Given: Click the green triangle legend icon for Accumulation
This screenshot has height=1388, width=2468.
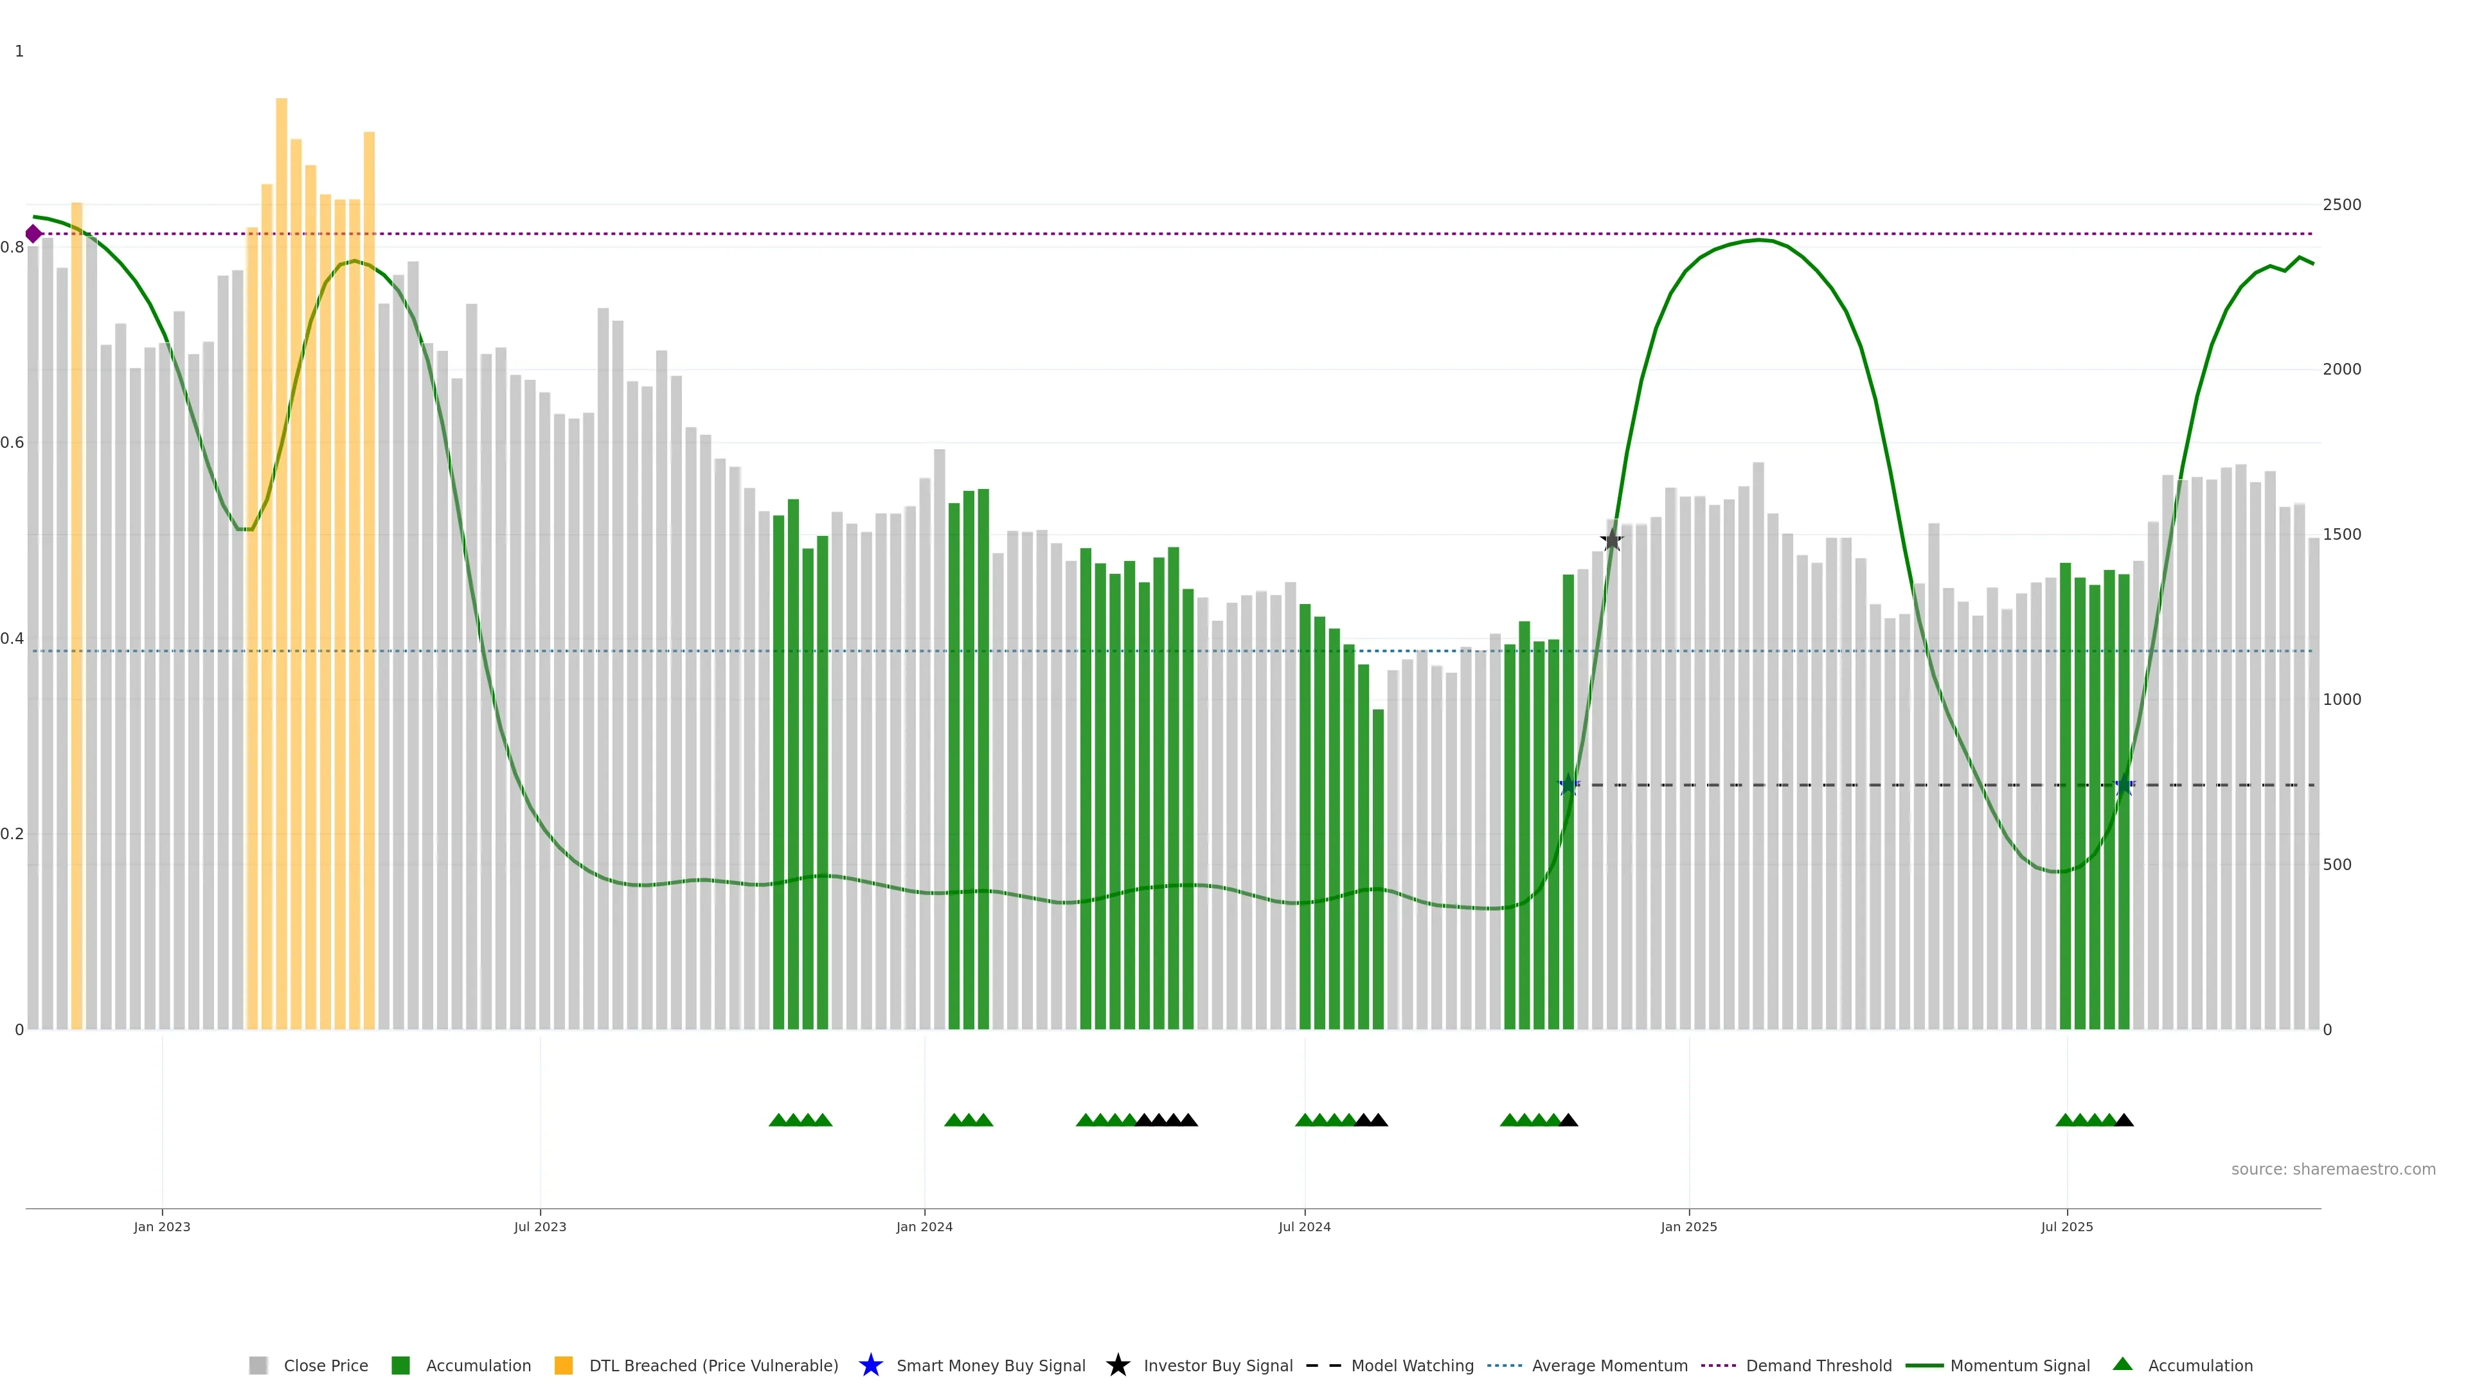Looking at the screenshot, I should pyautogui.click(x=2123, y=1364).
